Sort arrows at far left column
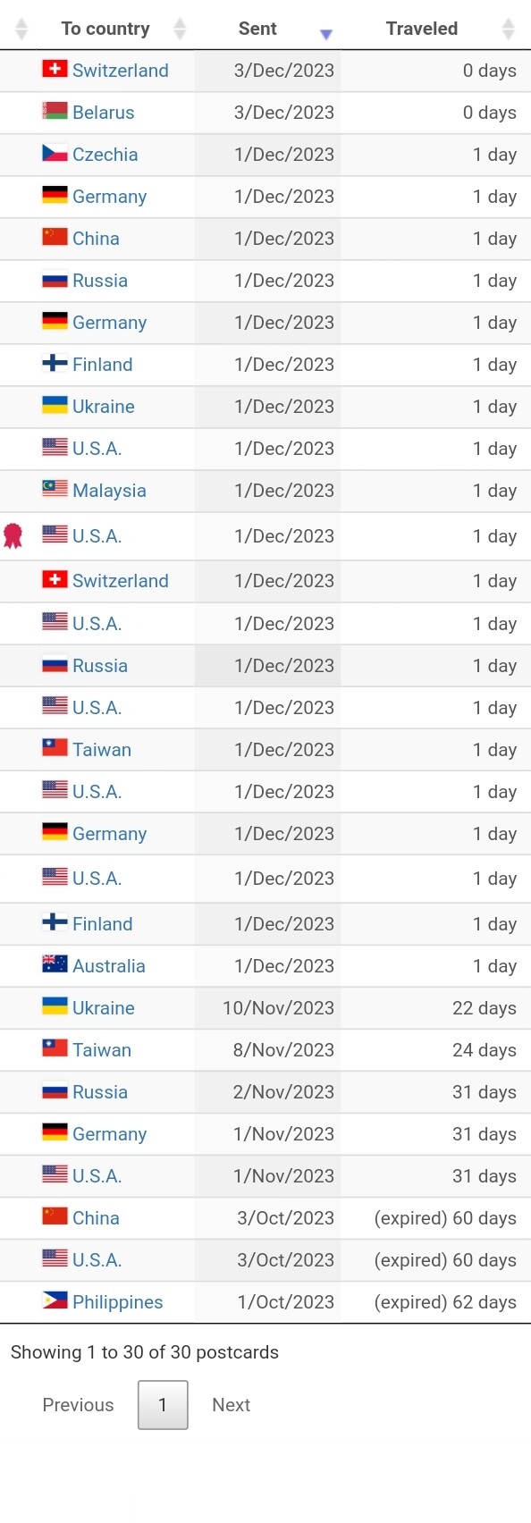 pyautogui.click(x=21, y=29)
